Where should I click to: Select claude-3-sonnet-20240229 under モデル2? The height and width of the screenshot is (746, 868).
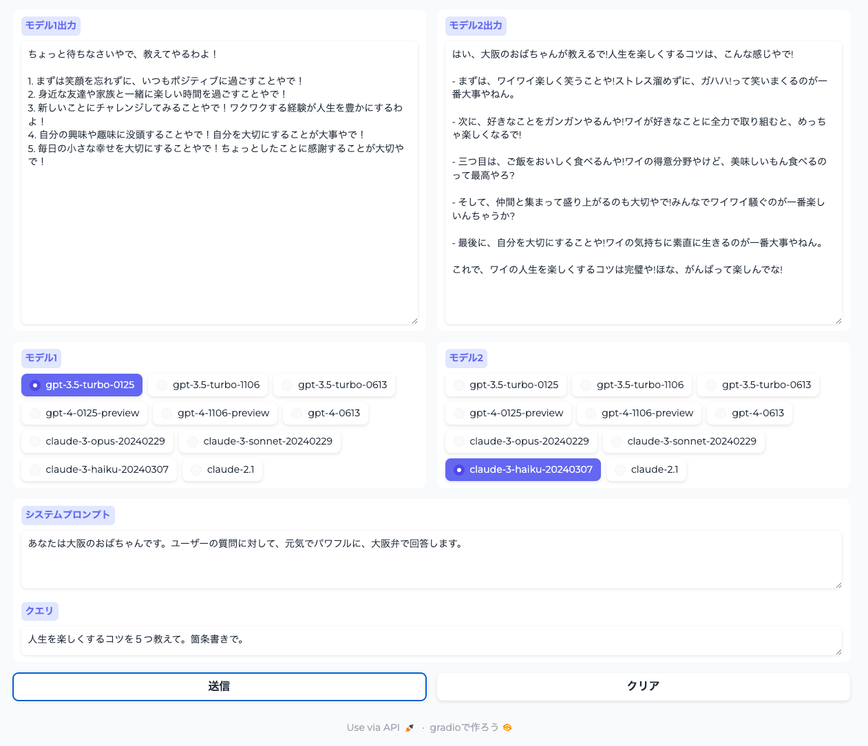(684, 441)
